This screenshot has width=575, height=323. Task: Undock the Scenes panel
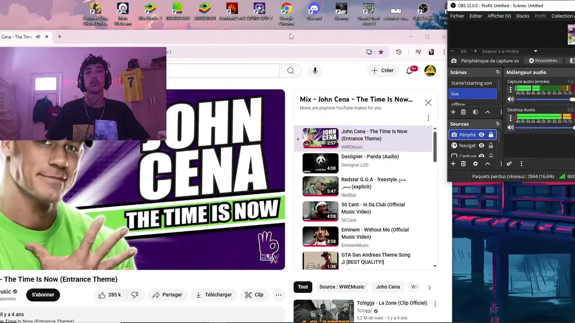tap(497, 72)
